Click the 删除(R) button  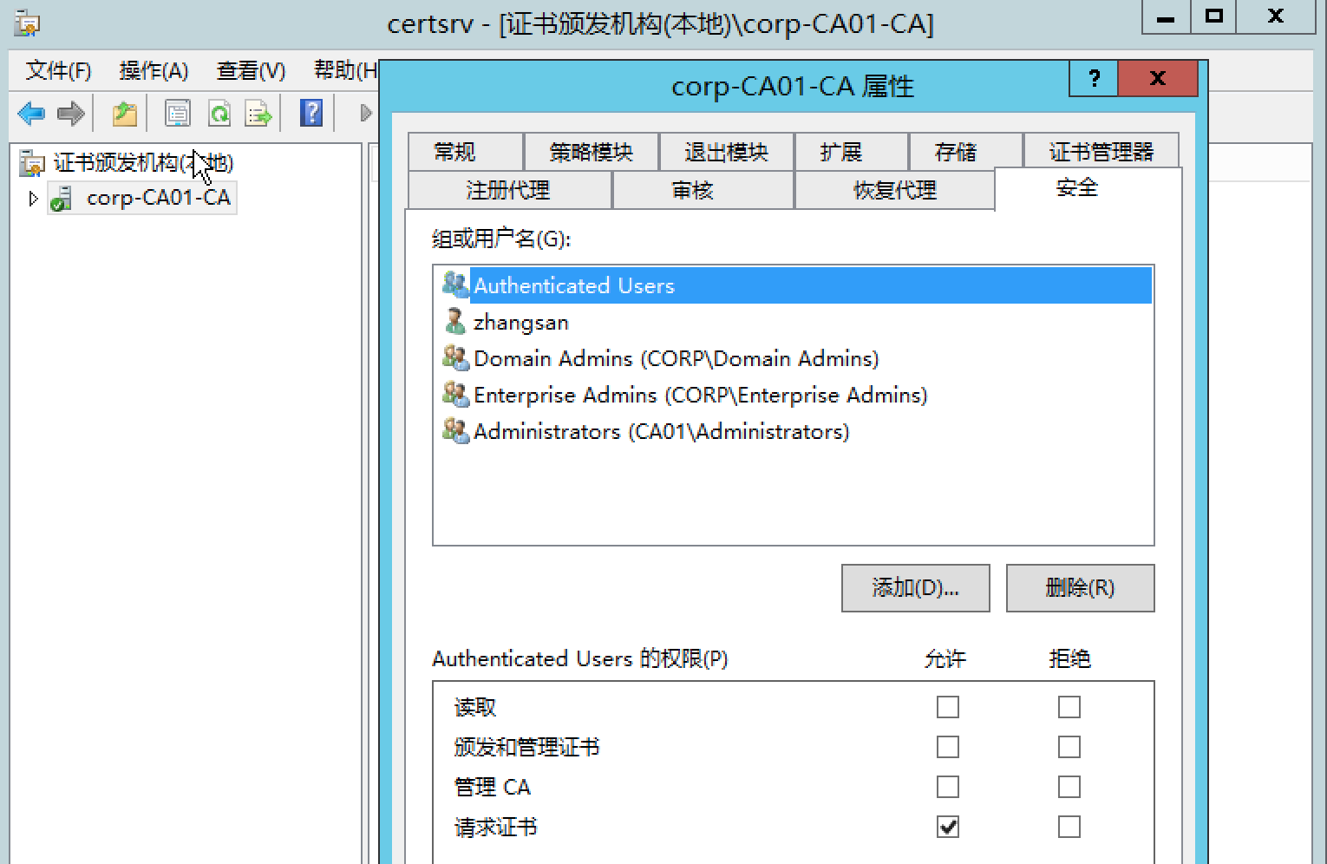1080,588
